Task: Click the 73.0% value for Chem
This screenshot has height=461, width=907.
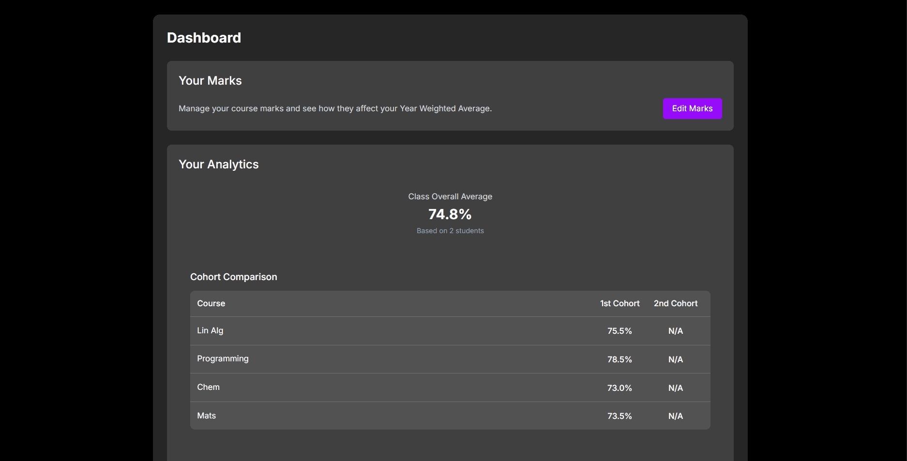Action: pos(620,388)
